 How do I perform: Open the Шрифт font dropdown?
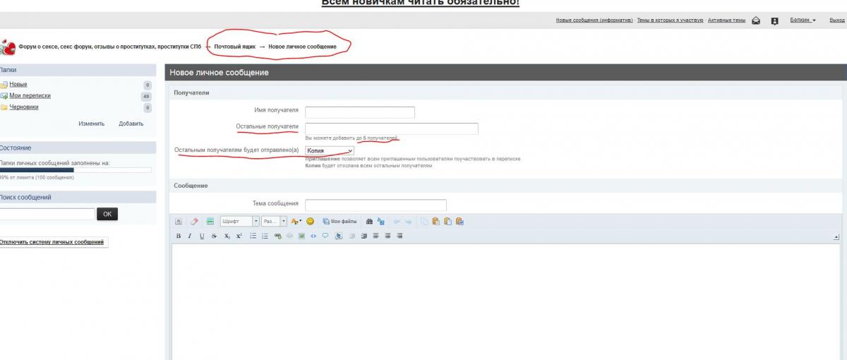240,221
